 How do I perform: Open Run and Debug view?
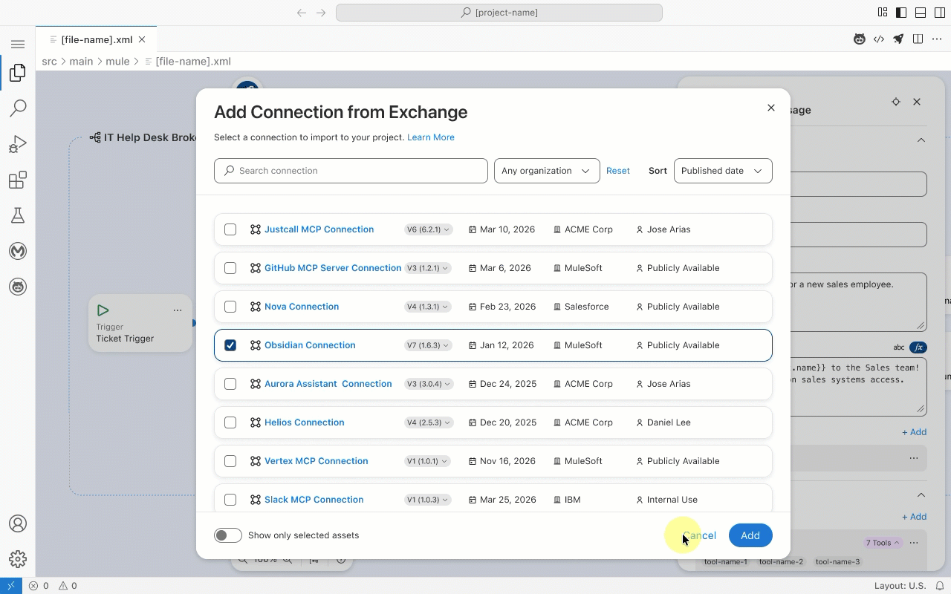(x=18, y=144)
